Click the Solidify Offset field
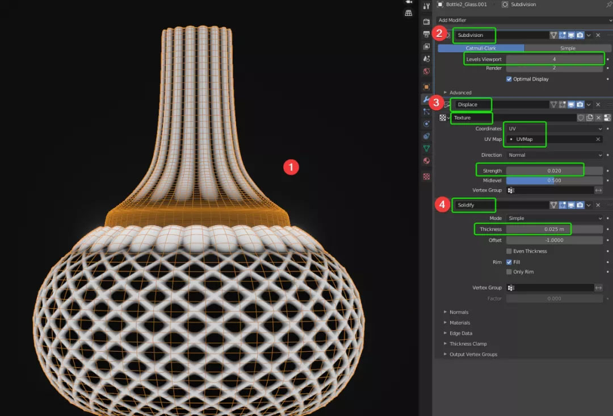 (555, 240)
